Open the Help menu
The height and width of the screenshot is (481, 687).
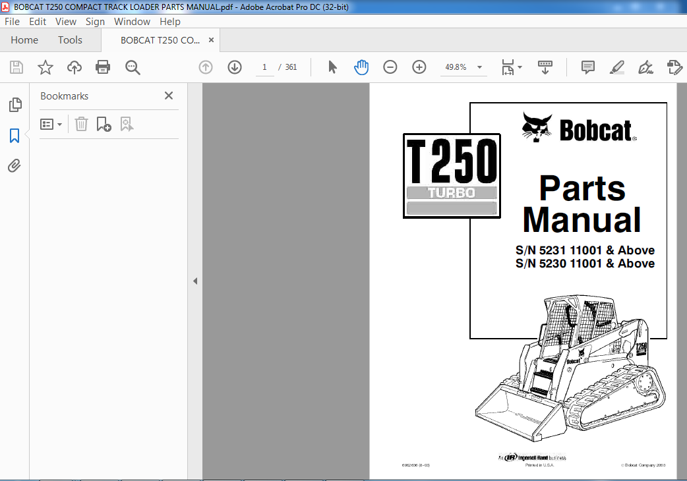(x=170, y=22)
